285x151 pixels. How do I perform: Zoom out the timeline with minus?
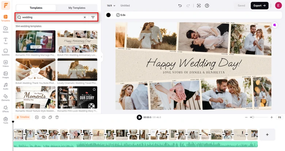[246, 117]
